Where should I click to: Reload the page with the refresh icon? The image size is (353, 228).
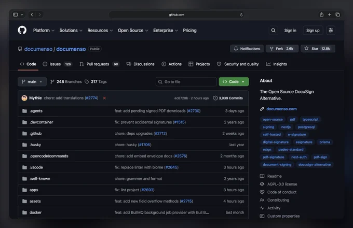(241, 15)
